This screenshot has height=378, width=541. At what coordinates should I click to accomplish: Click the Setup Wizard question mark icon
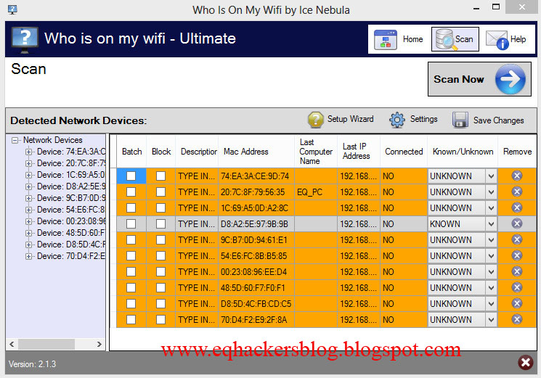pos(315,120)
